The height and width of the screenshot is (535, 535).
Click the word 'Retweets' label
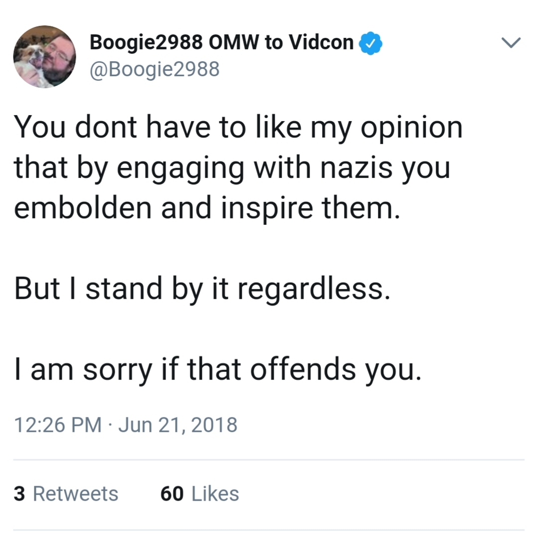(x=75, y=494)
